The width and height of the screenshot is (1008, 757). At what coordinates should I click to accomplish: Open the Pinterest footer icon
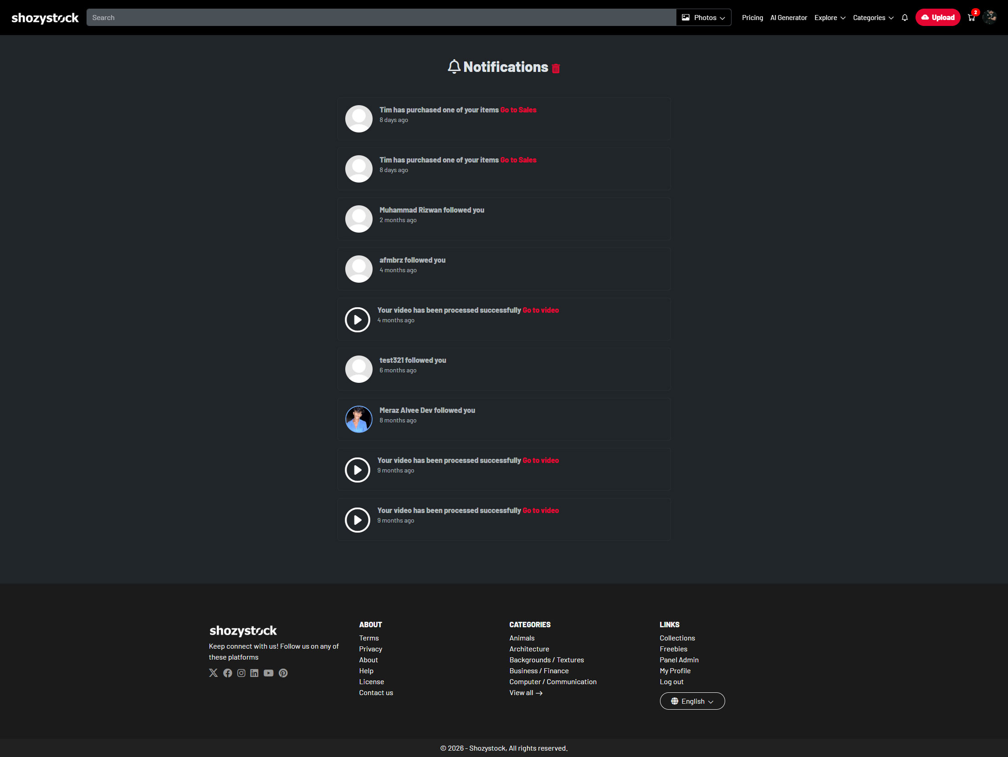click(x=283, y=673)
